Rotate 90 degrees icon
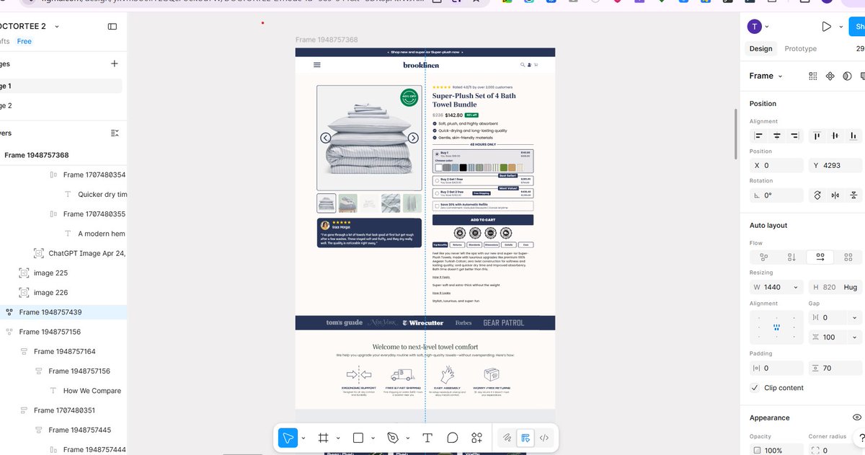The width and height of the screenshot is (865, 455). (x=817, y=195)
